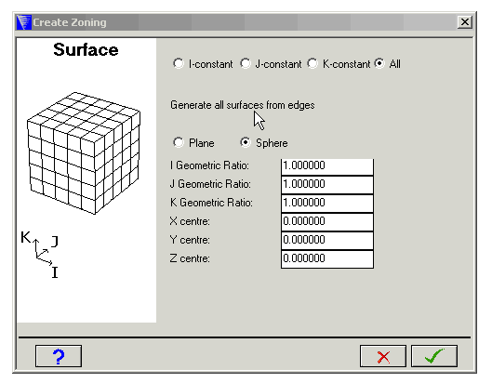
Task: Select the All surfaces radio button
Action: tap(379, 63)
